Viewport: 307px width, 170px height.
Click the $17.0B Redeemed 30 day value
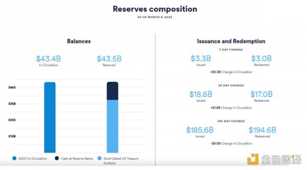pos(261,94)
